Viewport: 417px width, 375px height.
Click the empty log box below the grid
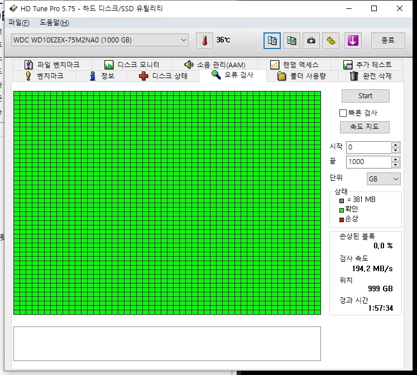[x=167, y=344]
